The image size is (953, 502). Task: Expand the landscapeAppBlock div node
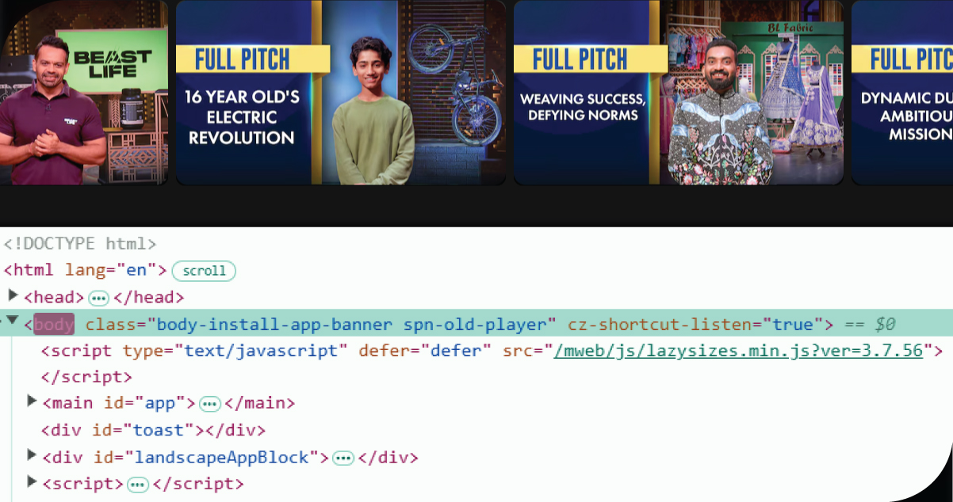[x=32, y=455]
